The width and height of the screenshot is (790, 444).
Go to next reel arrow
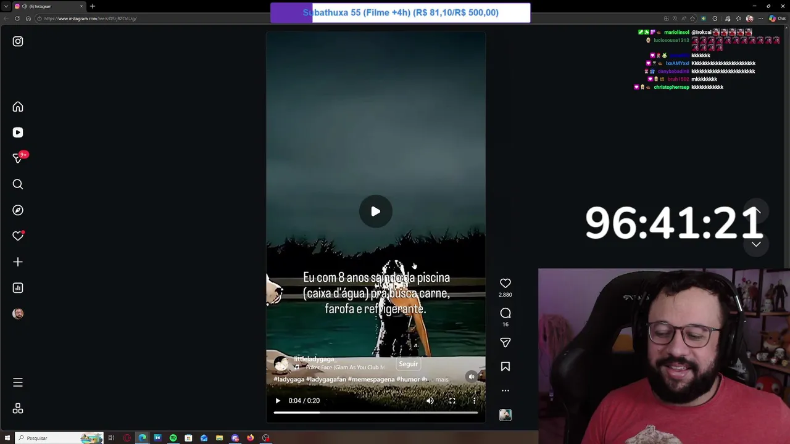(756, 244)
